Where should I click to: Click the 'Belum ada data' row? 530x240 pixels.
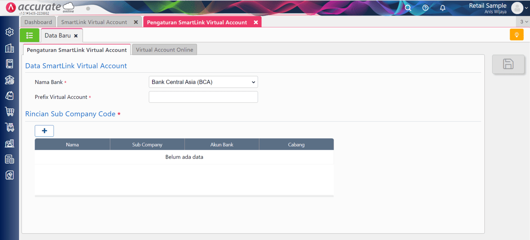pos(184,157)
